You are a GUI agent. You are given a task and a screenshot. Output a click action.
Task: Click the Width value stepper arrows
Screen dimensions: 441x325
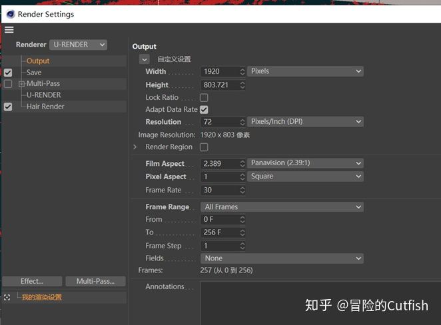pos(242,71)
